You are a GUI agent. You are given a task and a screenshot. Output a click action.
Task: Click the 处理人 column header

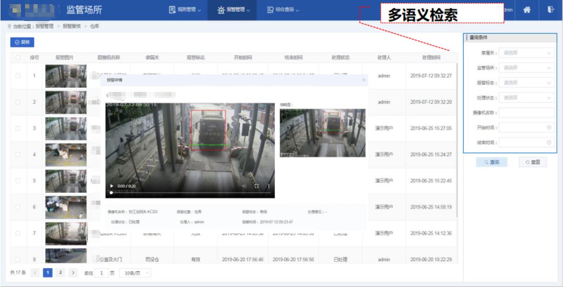(x=384, y=58)
